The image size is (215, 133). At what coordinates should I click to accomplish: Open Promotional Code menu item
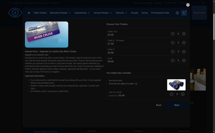click(160, 13)
